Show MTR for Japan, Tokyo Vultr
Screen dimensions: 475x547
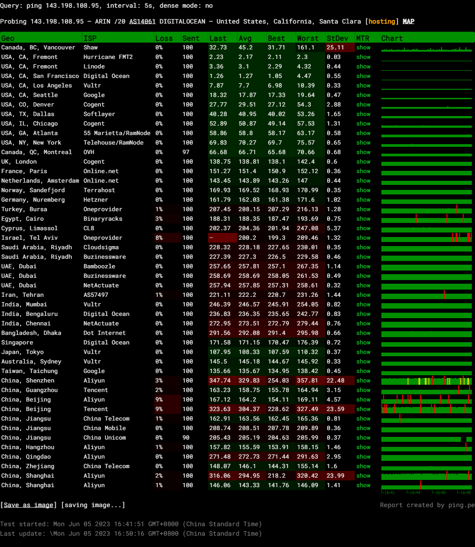[x=363, y=352]
